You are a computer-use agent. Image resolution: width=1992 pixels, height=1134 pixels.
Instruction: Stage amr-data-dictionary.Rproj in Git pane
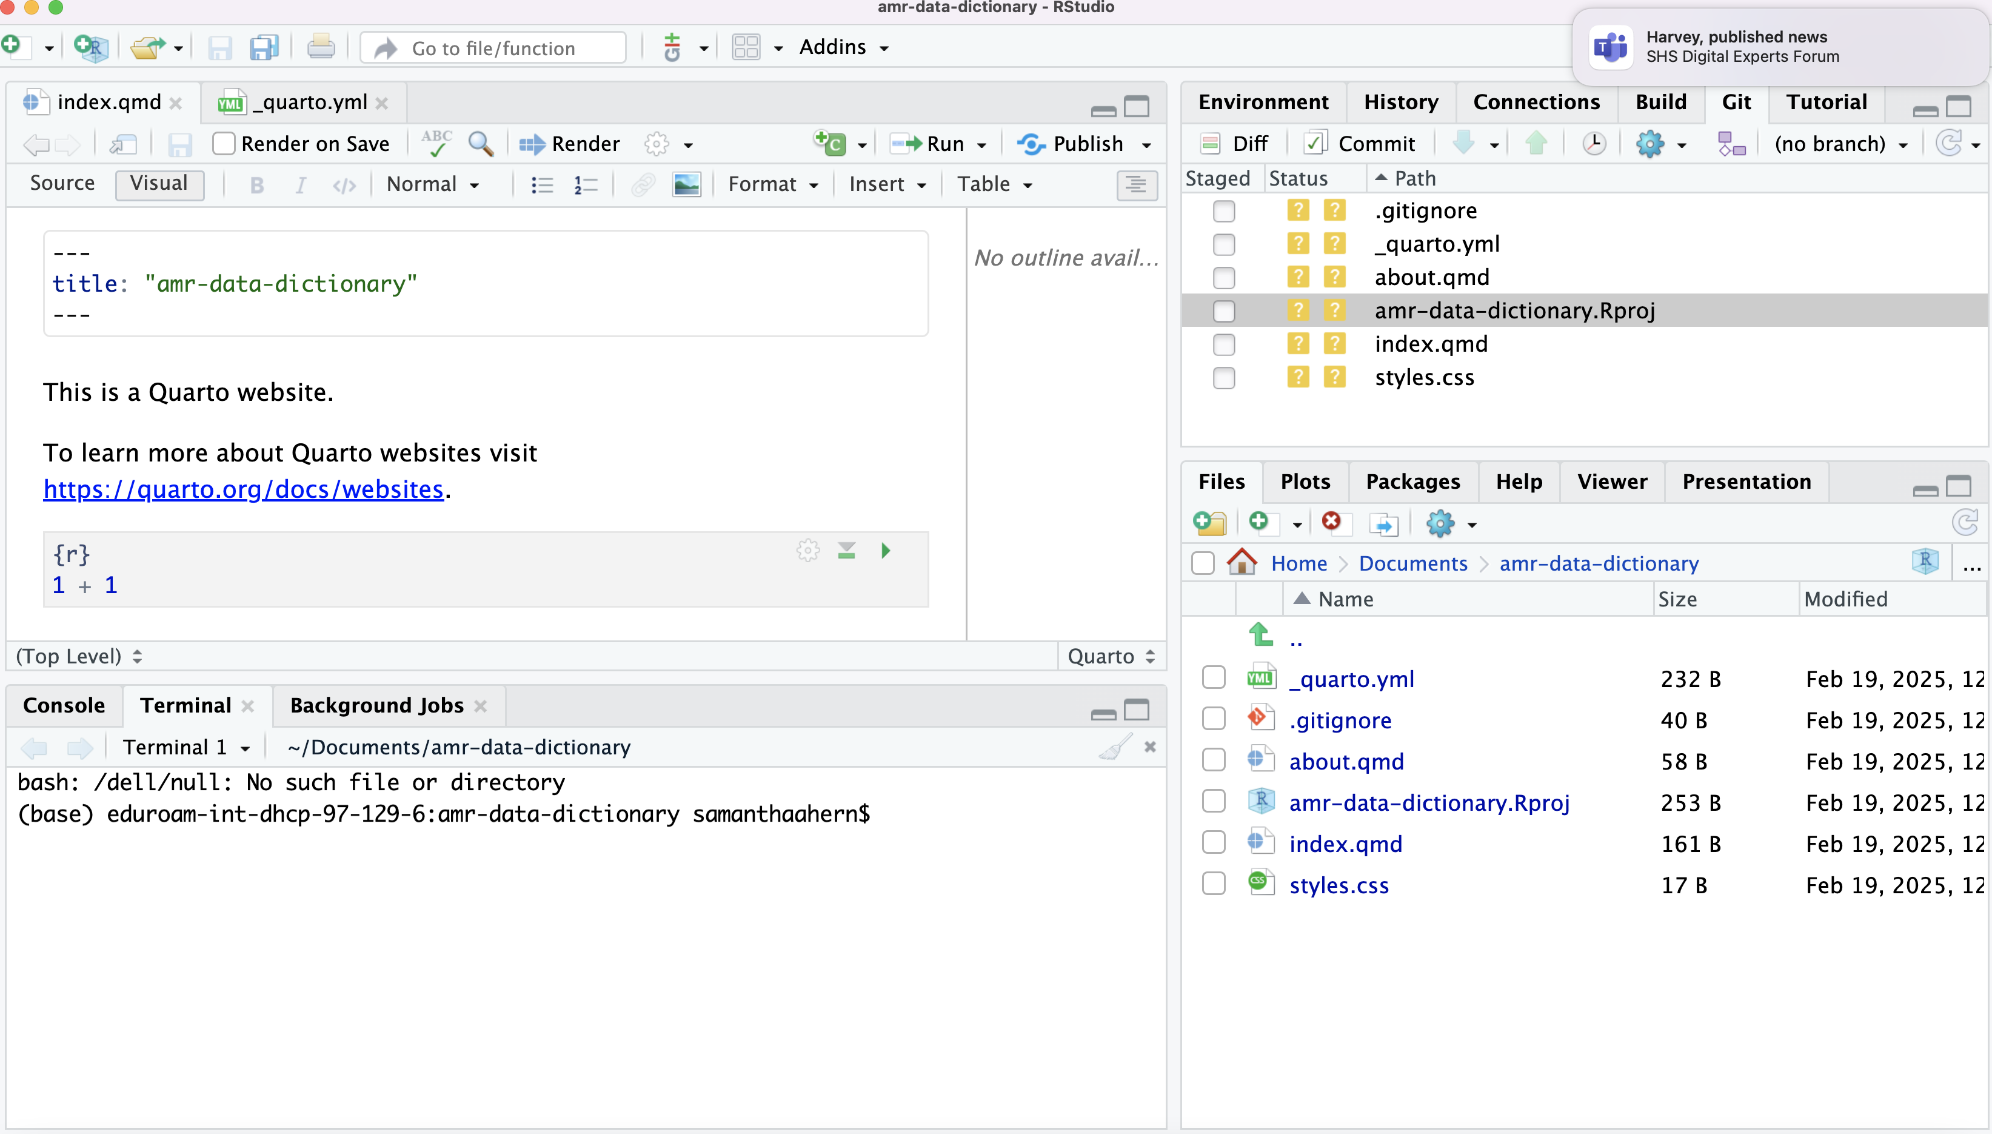[1224, 312]
